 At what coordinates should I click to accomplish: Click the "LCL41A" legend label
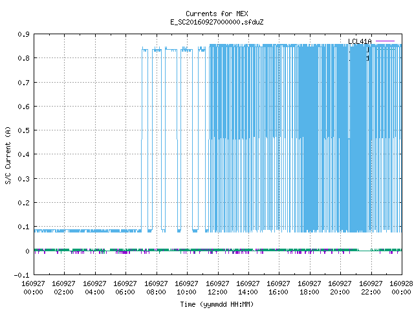coord(360,41)
